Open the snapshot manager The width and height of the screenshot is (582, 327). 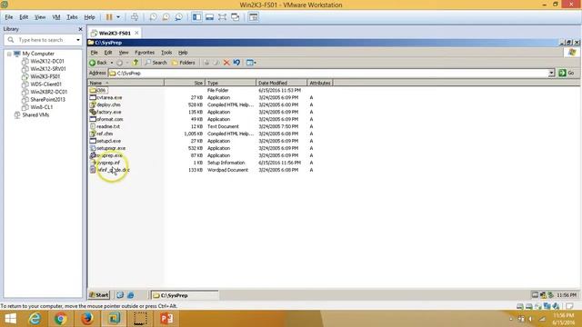pos(178,17)
